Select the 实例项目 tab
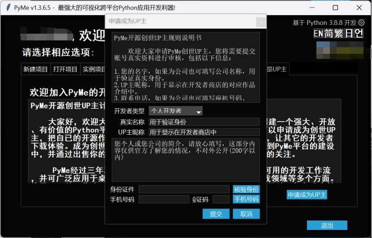 point(93,69)
